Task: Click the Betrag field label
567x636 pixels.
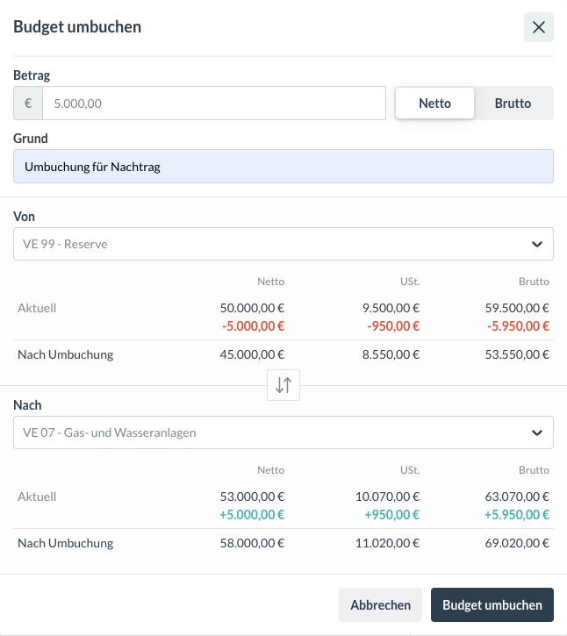Action: (32, 75)
